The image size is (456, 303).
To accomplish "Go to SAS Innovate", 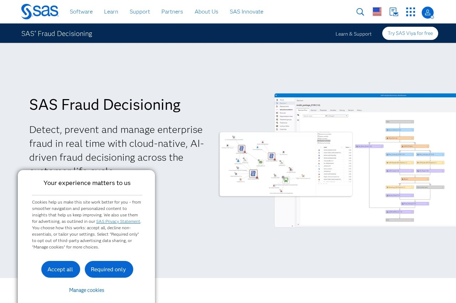I will 247,11.
